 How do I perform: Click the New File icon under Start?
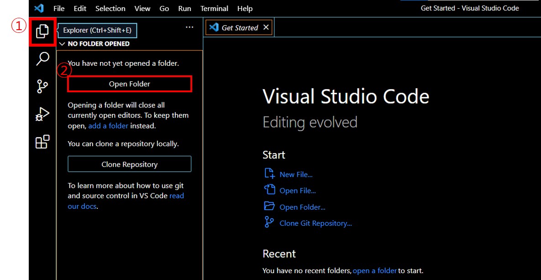coord(269,173)
